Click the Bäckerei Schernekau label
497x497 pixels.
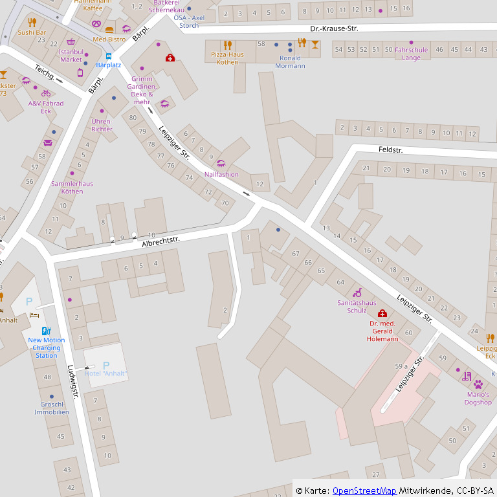click(166, 6)
